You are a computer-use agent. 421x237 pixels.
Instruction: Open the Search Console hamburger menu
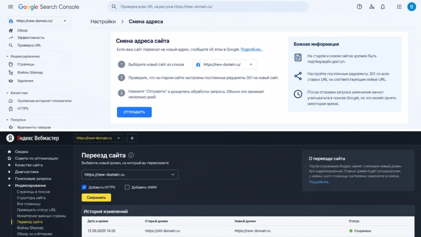10,7
